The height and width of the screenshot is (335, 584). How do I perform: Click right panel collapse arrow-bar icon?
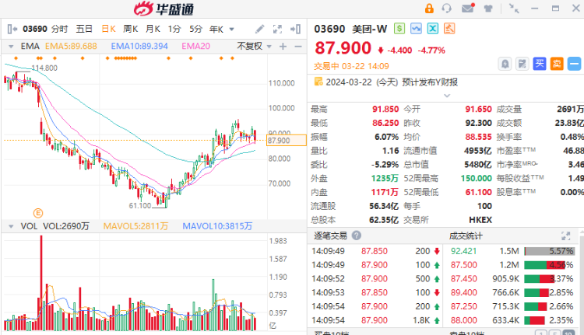tap(295, 29)
